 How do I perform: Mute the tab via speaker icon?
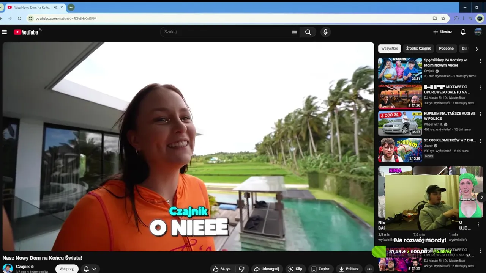coord(55,7)
